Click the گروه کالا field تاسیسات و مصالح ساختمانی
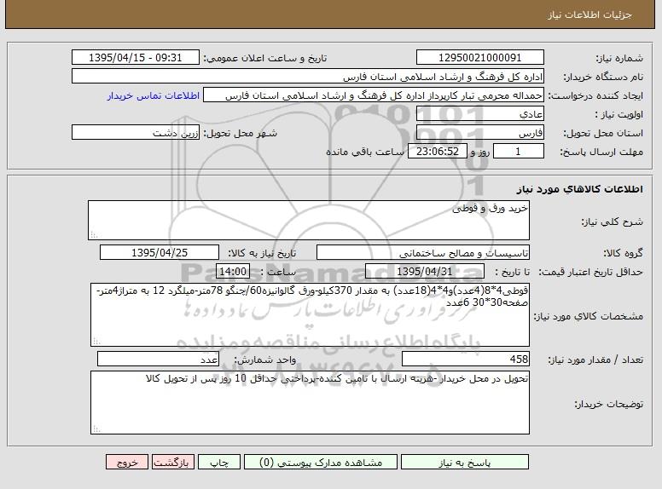The height and width of the screenshot is (489, 662). [423, 252]
